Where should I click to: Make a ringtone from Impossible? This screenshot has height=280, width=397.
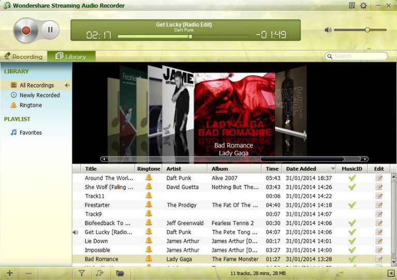[149, 250]
